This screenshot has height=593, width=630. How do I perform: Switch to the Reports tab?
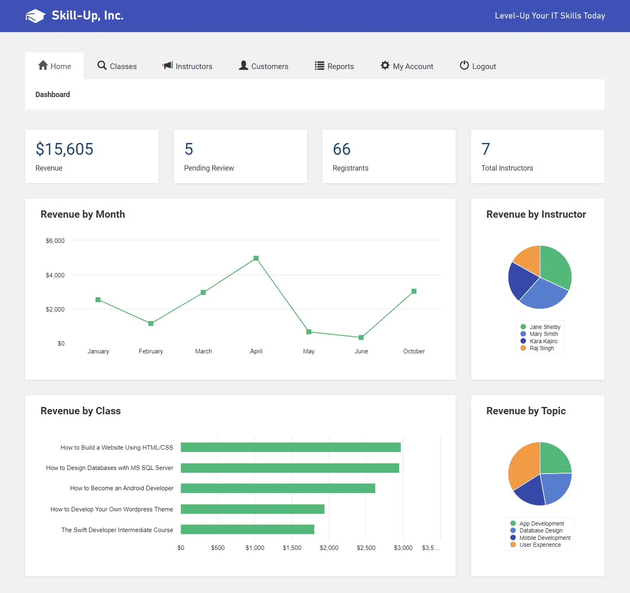coord(335,66)
